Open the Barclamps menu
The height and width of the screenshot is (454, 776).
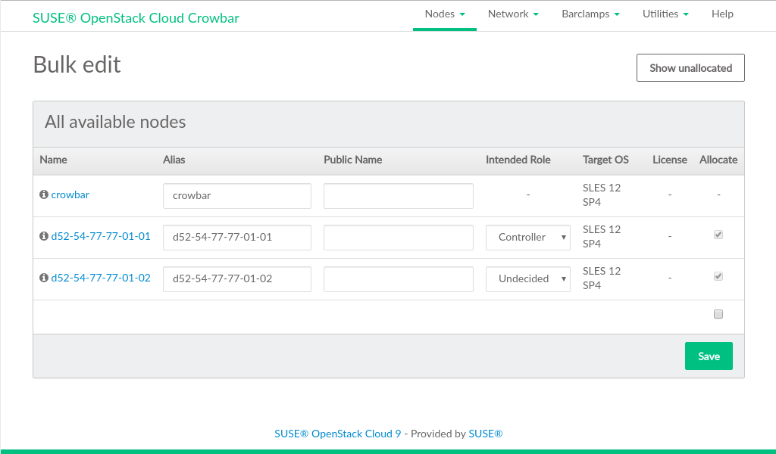click(590, 14)
